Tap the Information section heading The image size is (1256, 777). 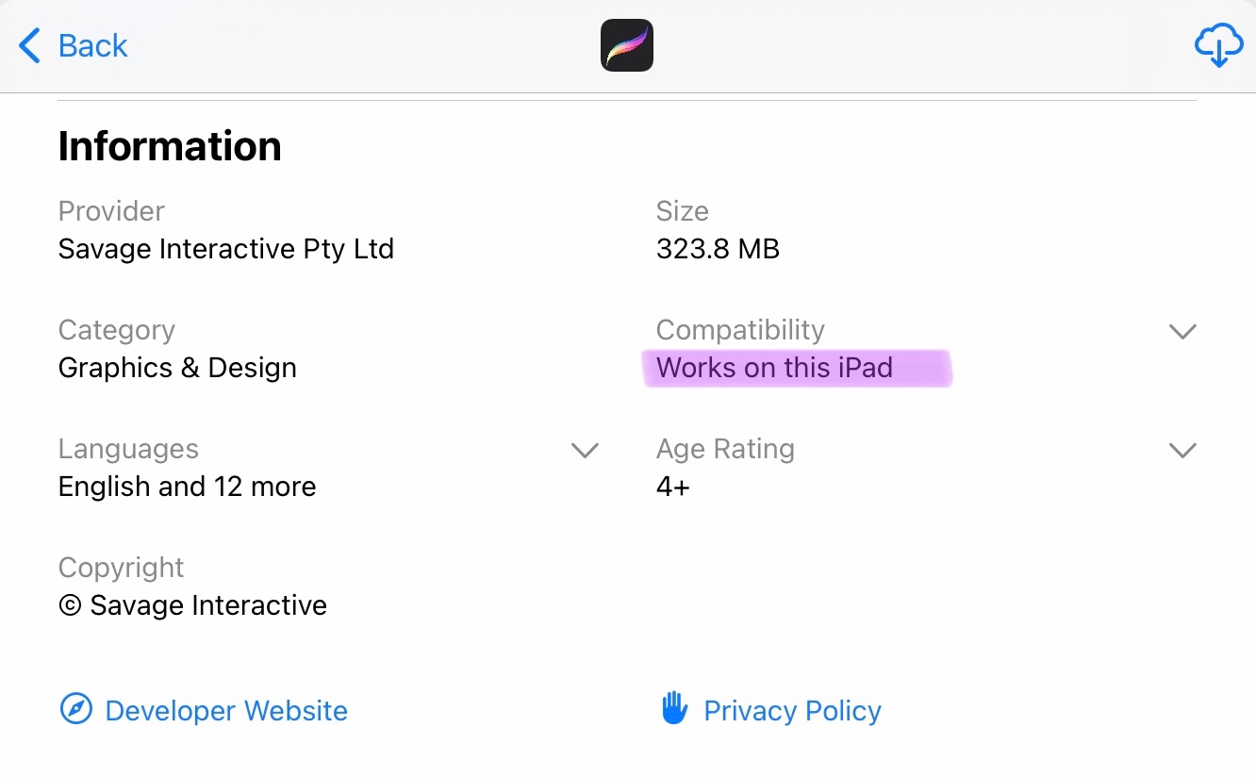coord(170,146)
